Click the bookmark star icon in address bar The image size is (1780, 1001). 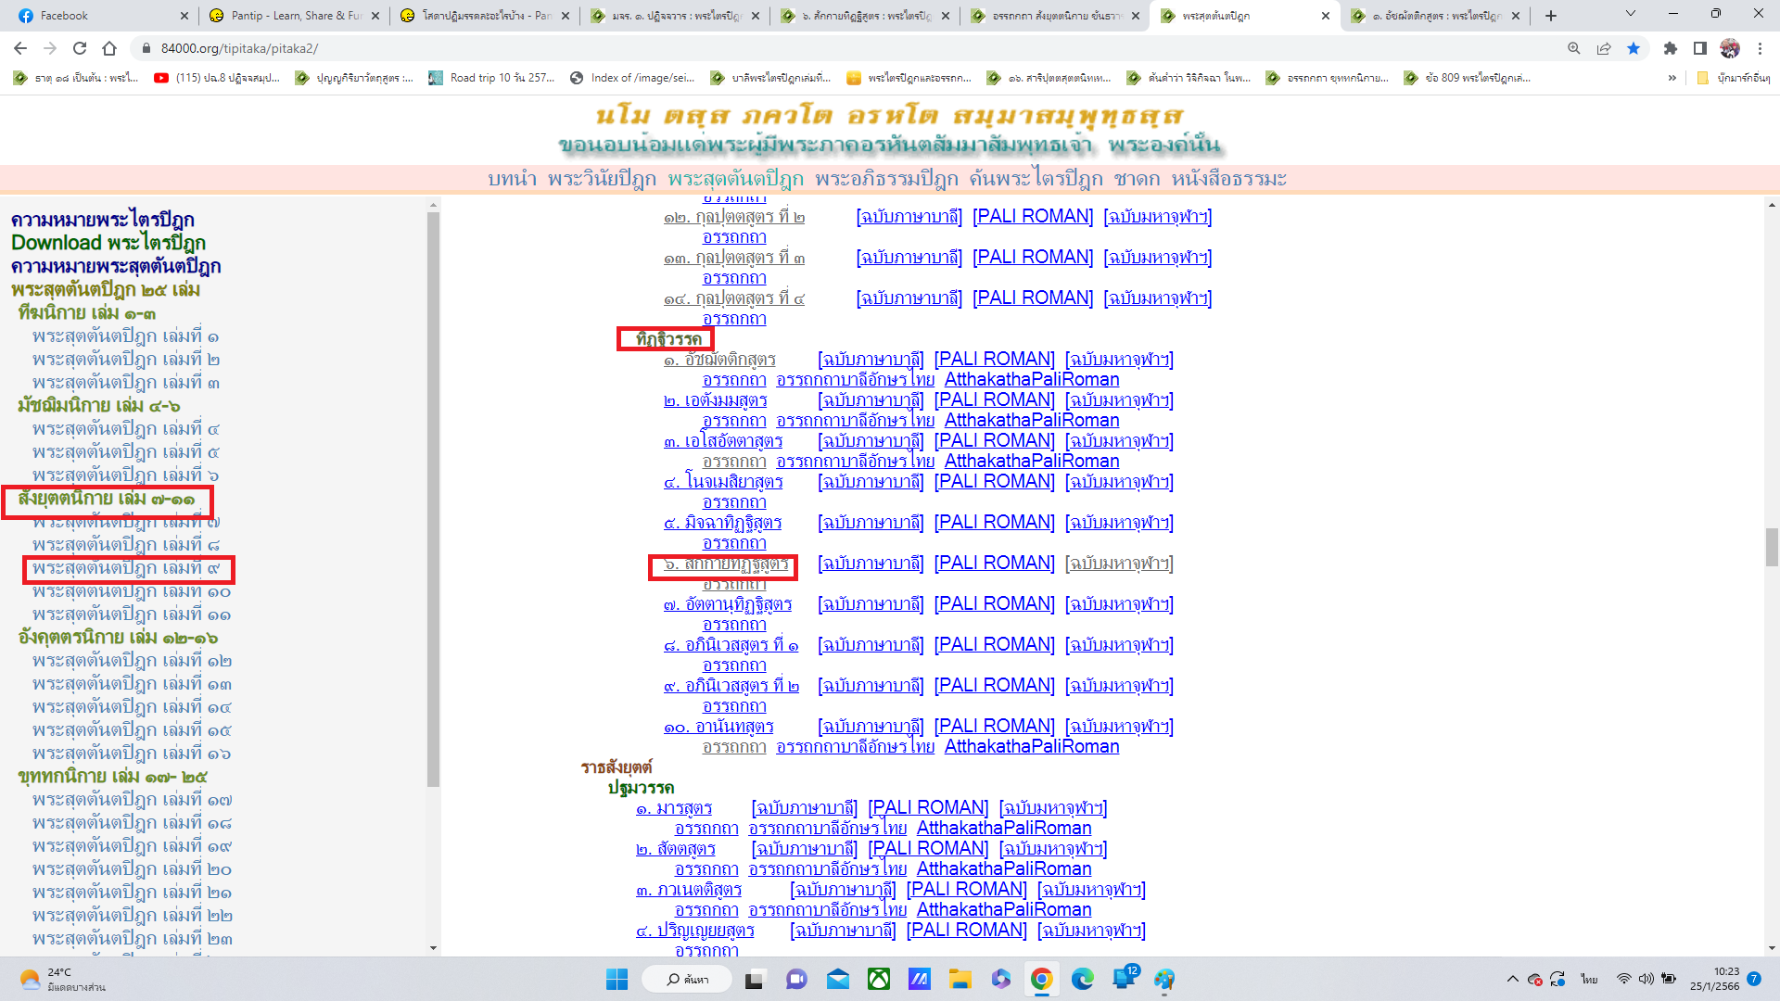point(1634,48)
